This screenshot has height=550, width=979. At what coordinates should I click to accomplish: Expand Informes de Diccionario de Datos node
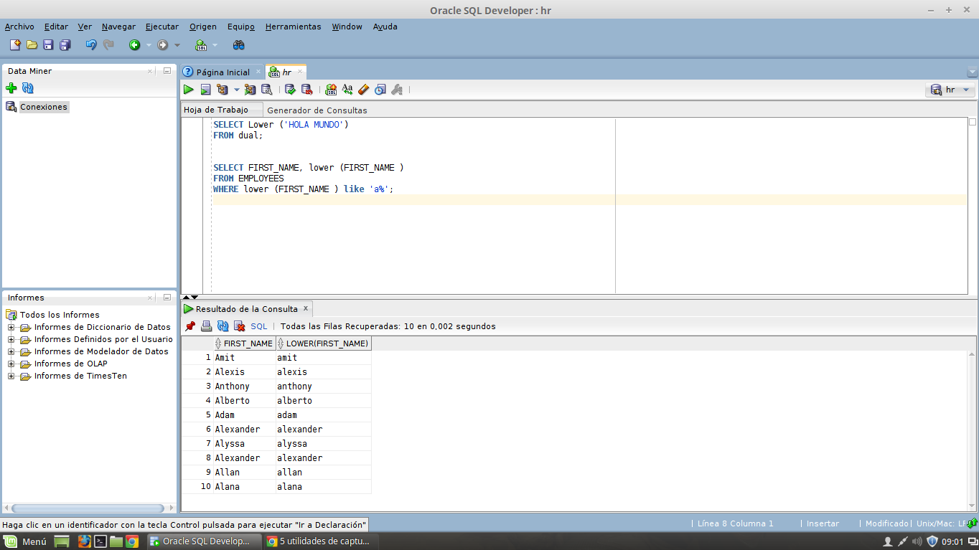11,328
